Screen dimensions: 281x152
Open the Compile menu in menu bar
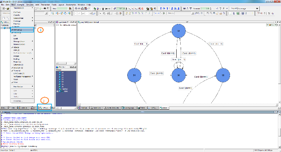click(21, 5)
